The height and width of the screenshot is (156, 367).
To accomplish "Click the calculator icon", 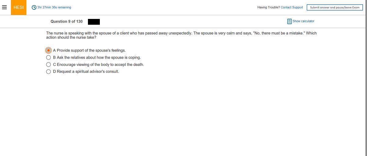I will point(289,21).
